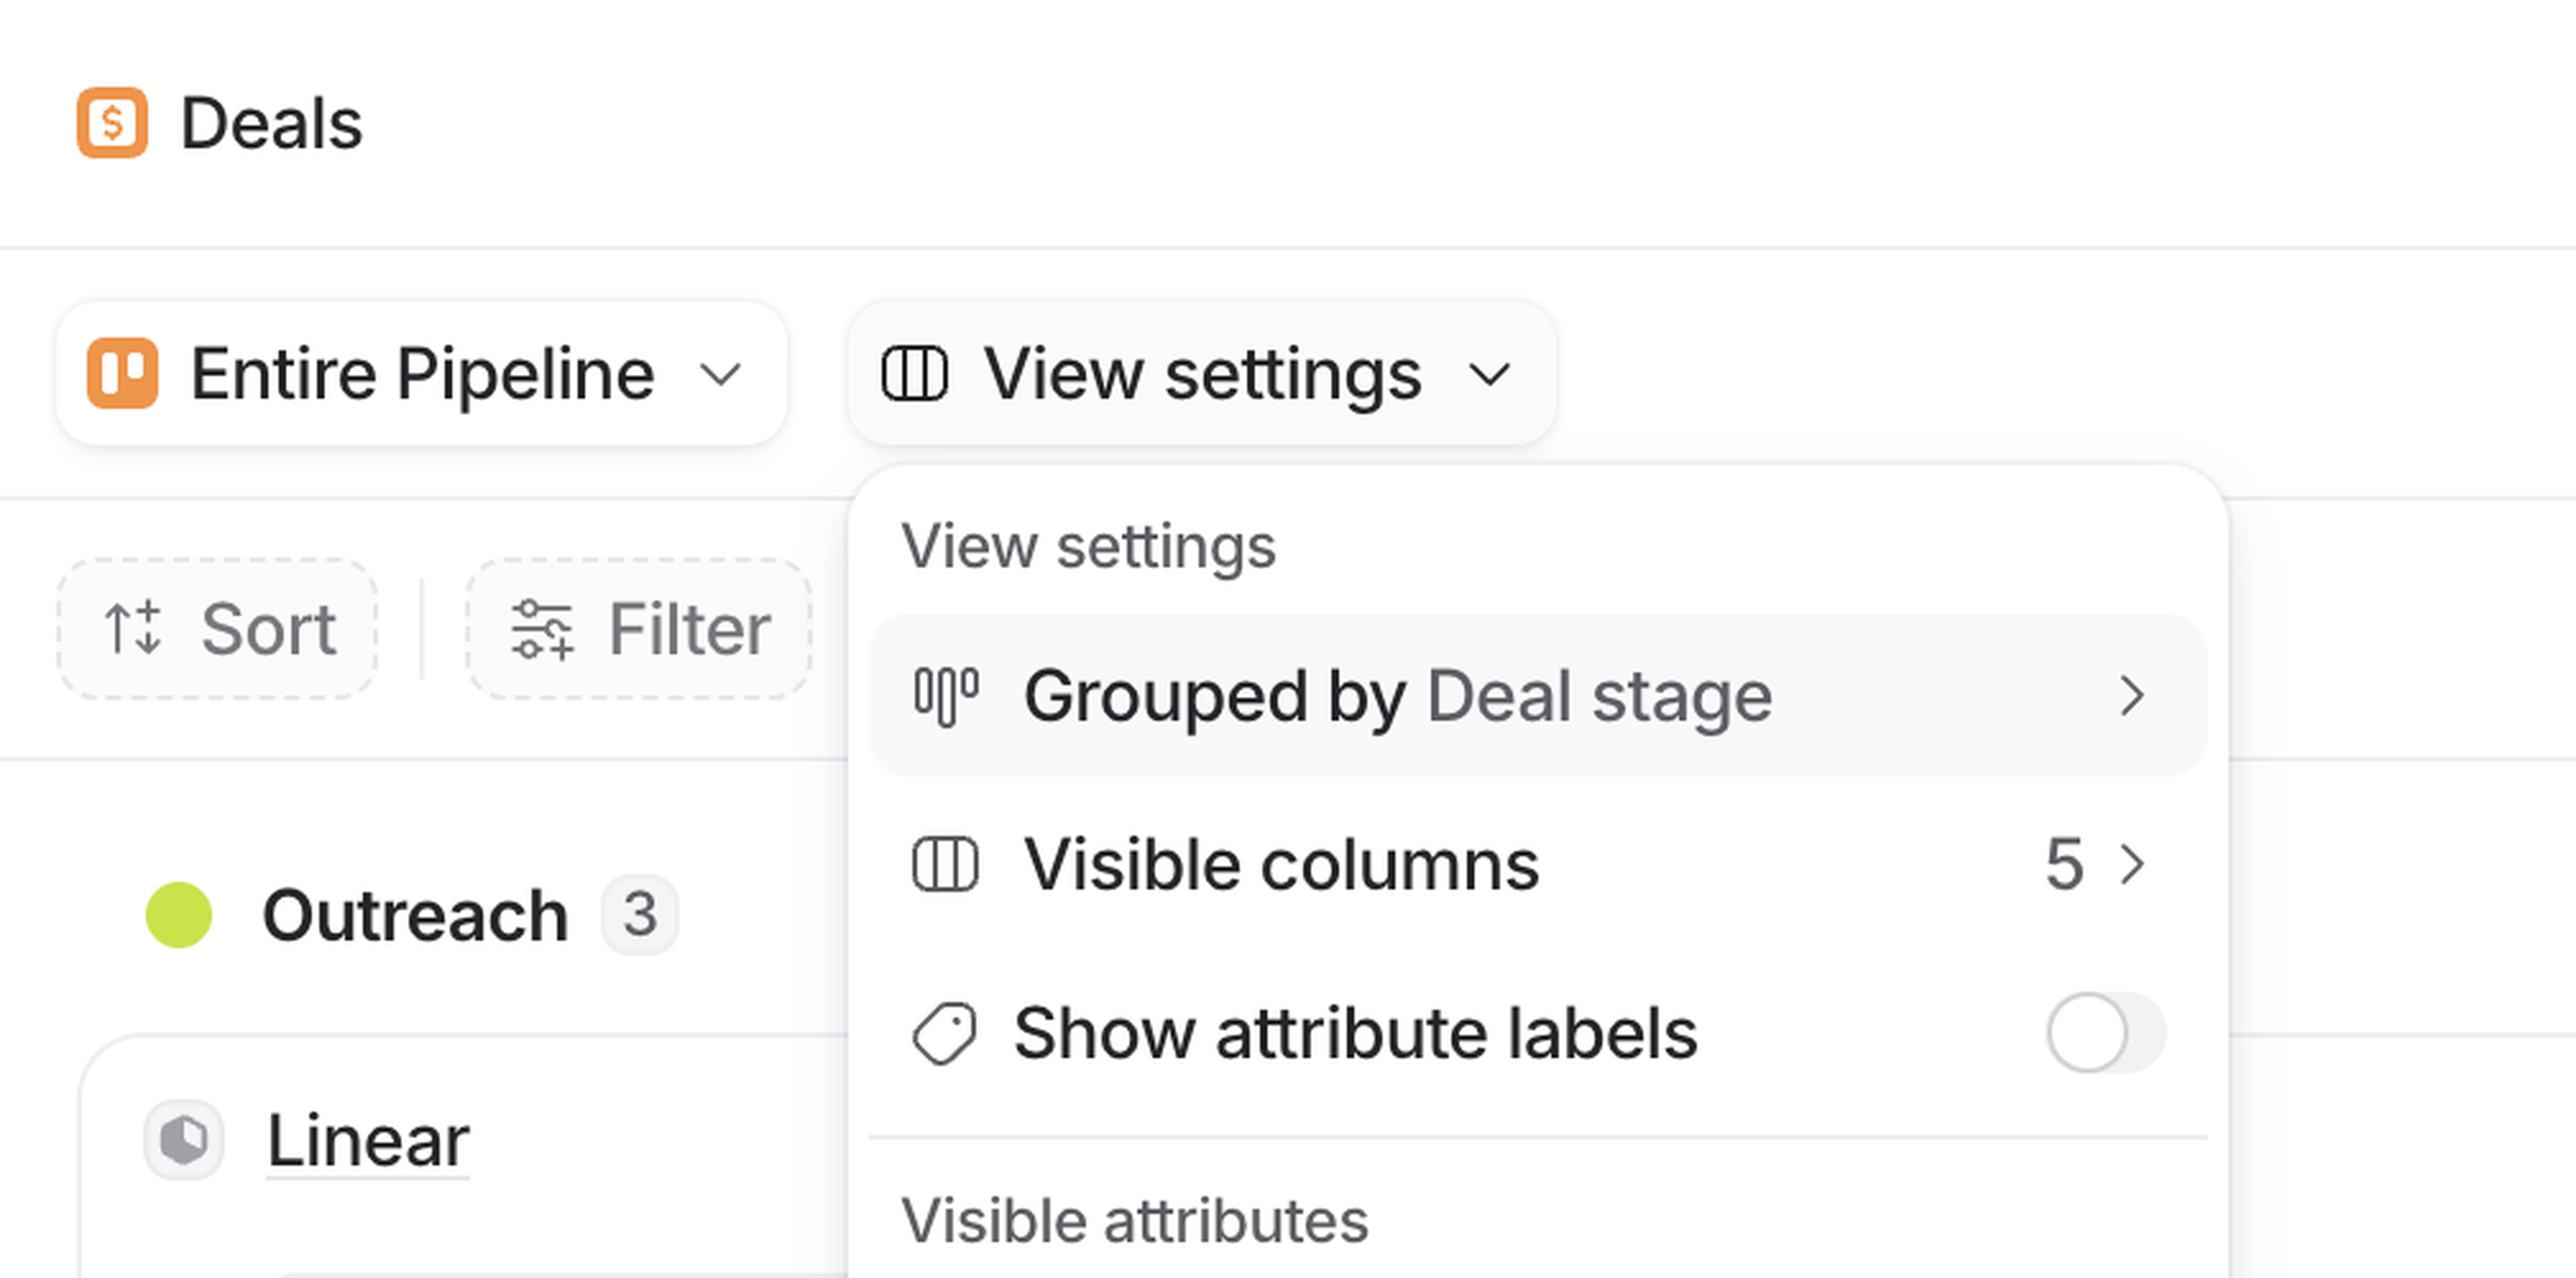Toggle the Show attribute labels switch
Viewport: 2576px width, 1278px height.
coord(2106,1033)
